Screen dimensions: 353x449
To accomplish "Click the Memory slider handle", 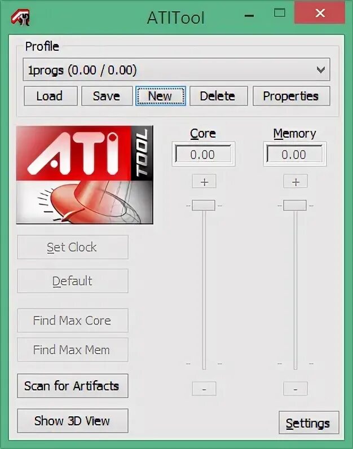I will point(295,205).
